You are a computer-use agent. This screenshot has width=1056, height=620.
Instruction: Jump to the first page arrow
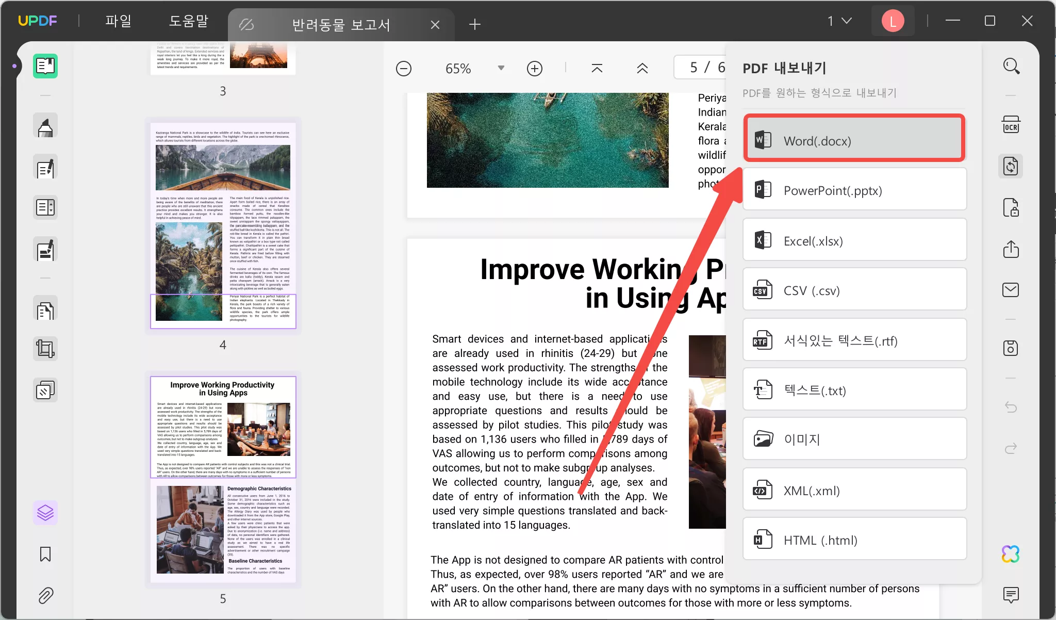(x=597, y=68)
